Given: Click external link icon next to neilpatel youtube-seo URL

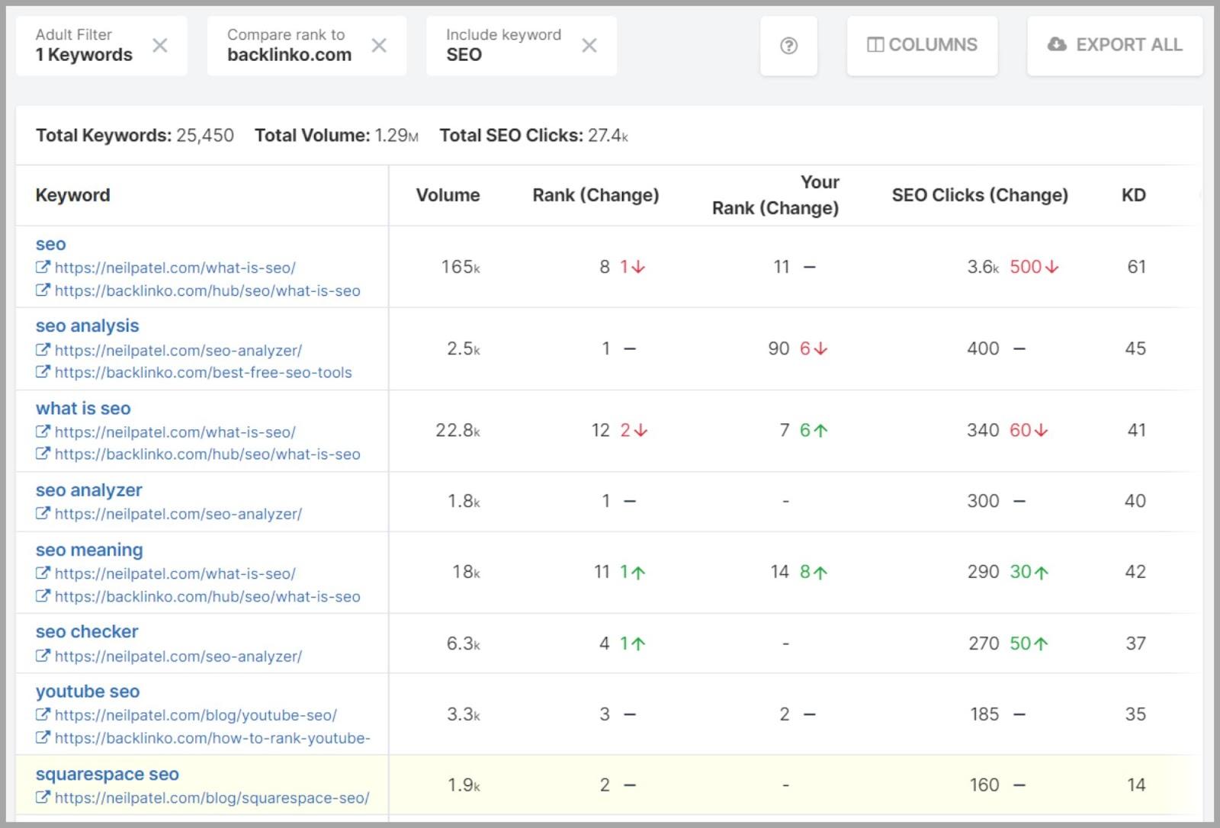Looking at the screenshot, I should pos(43,715).
